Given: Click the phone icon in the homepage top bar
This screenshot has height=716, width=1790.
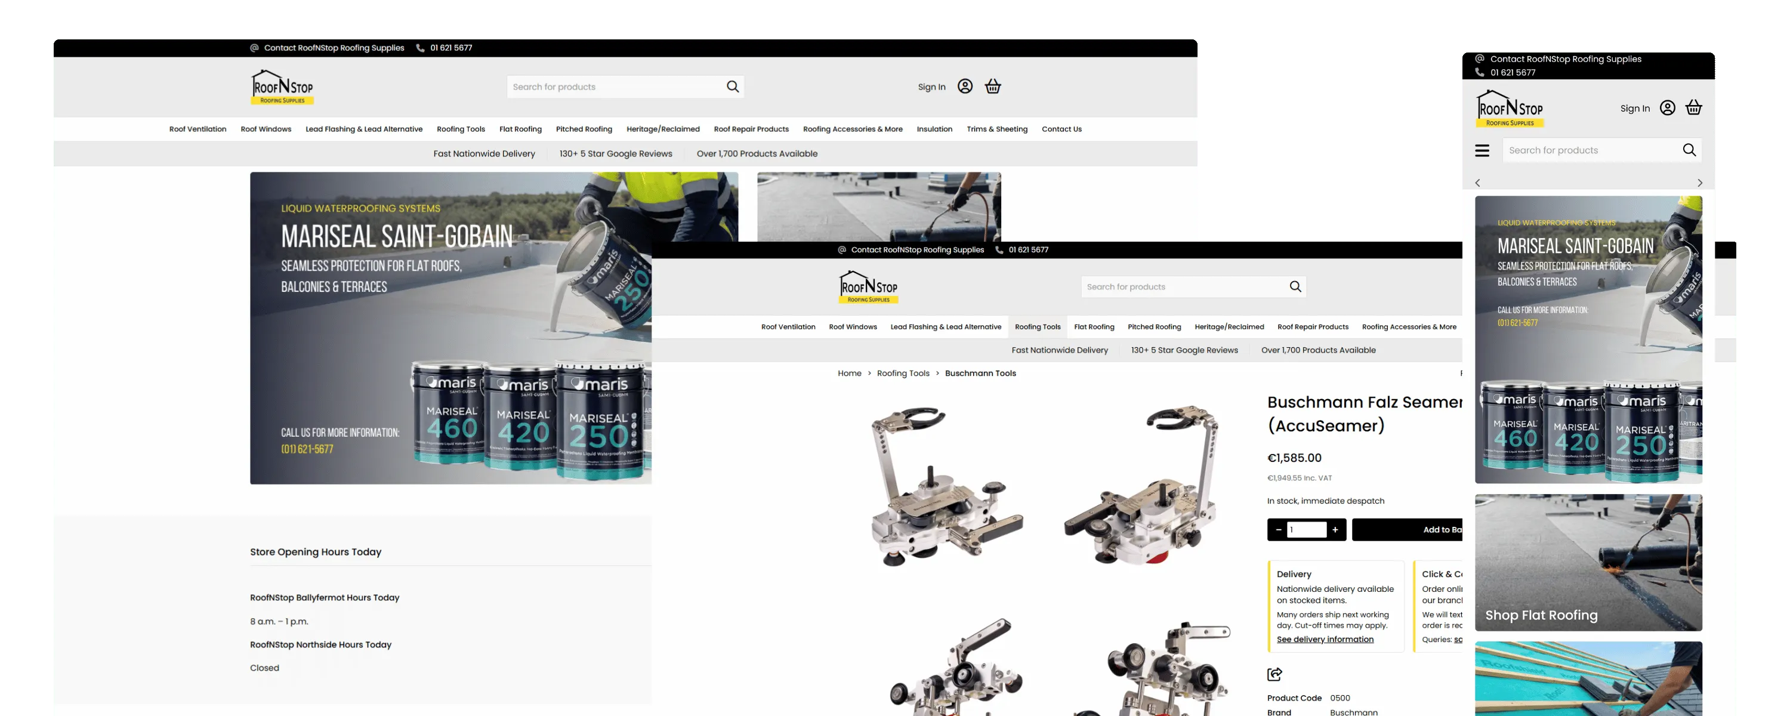Looking at the screenshot, I should pyautogui.click(x=421, y=48).
